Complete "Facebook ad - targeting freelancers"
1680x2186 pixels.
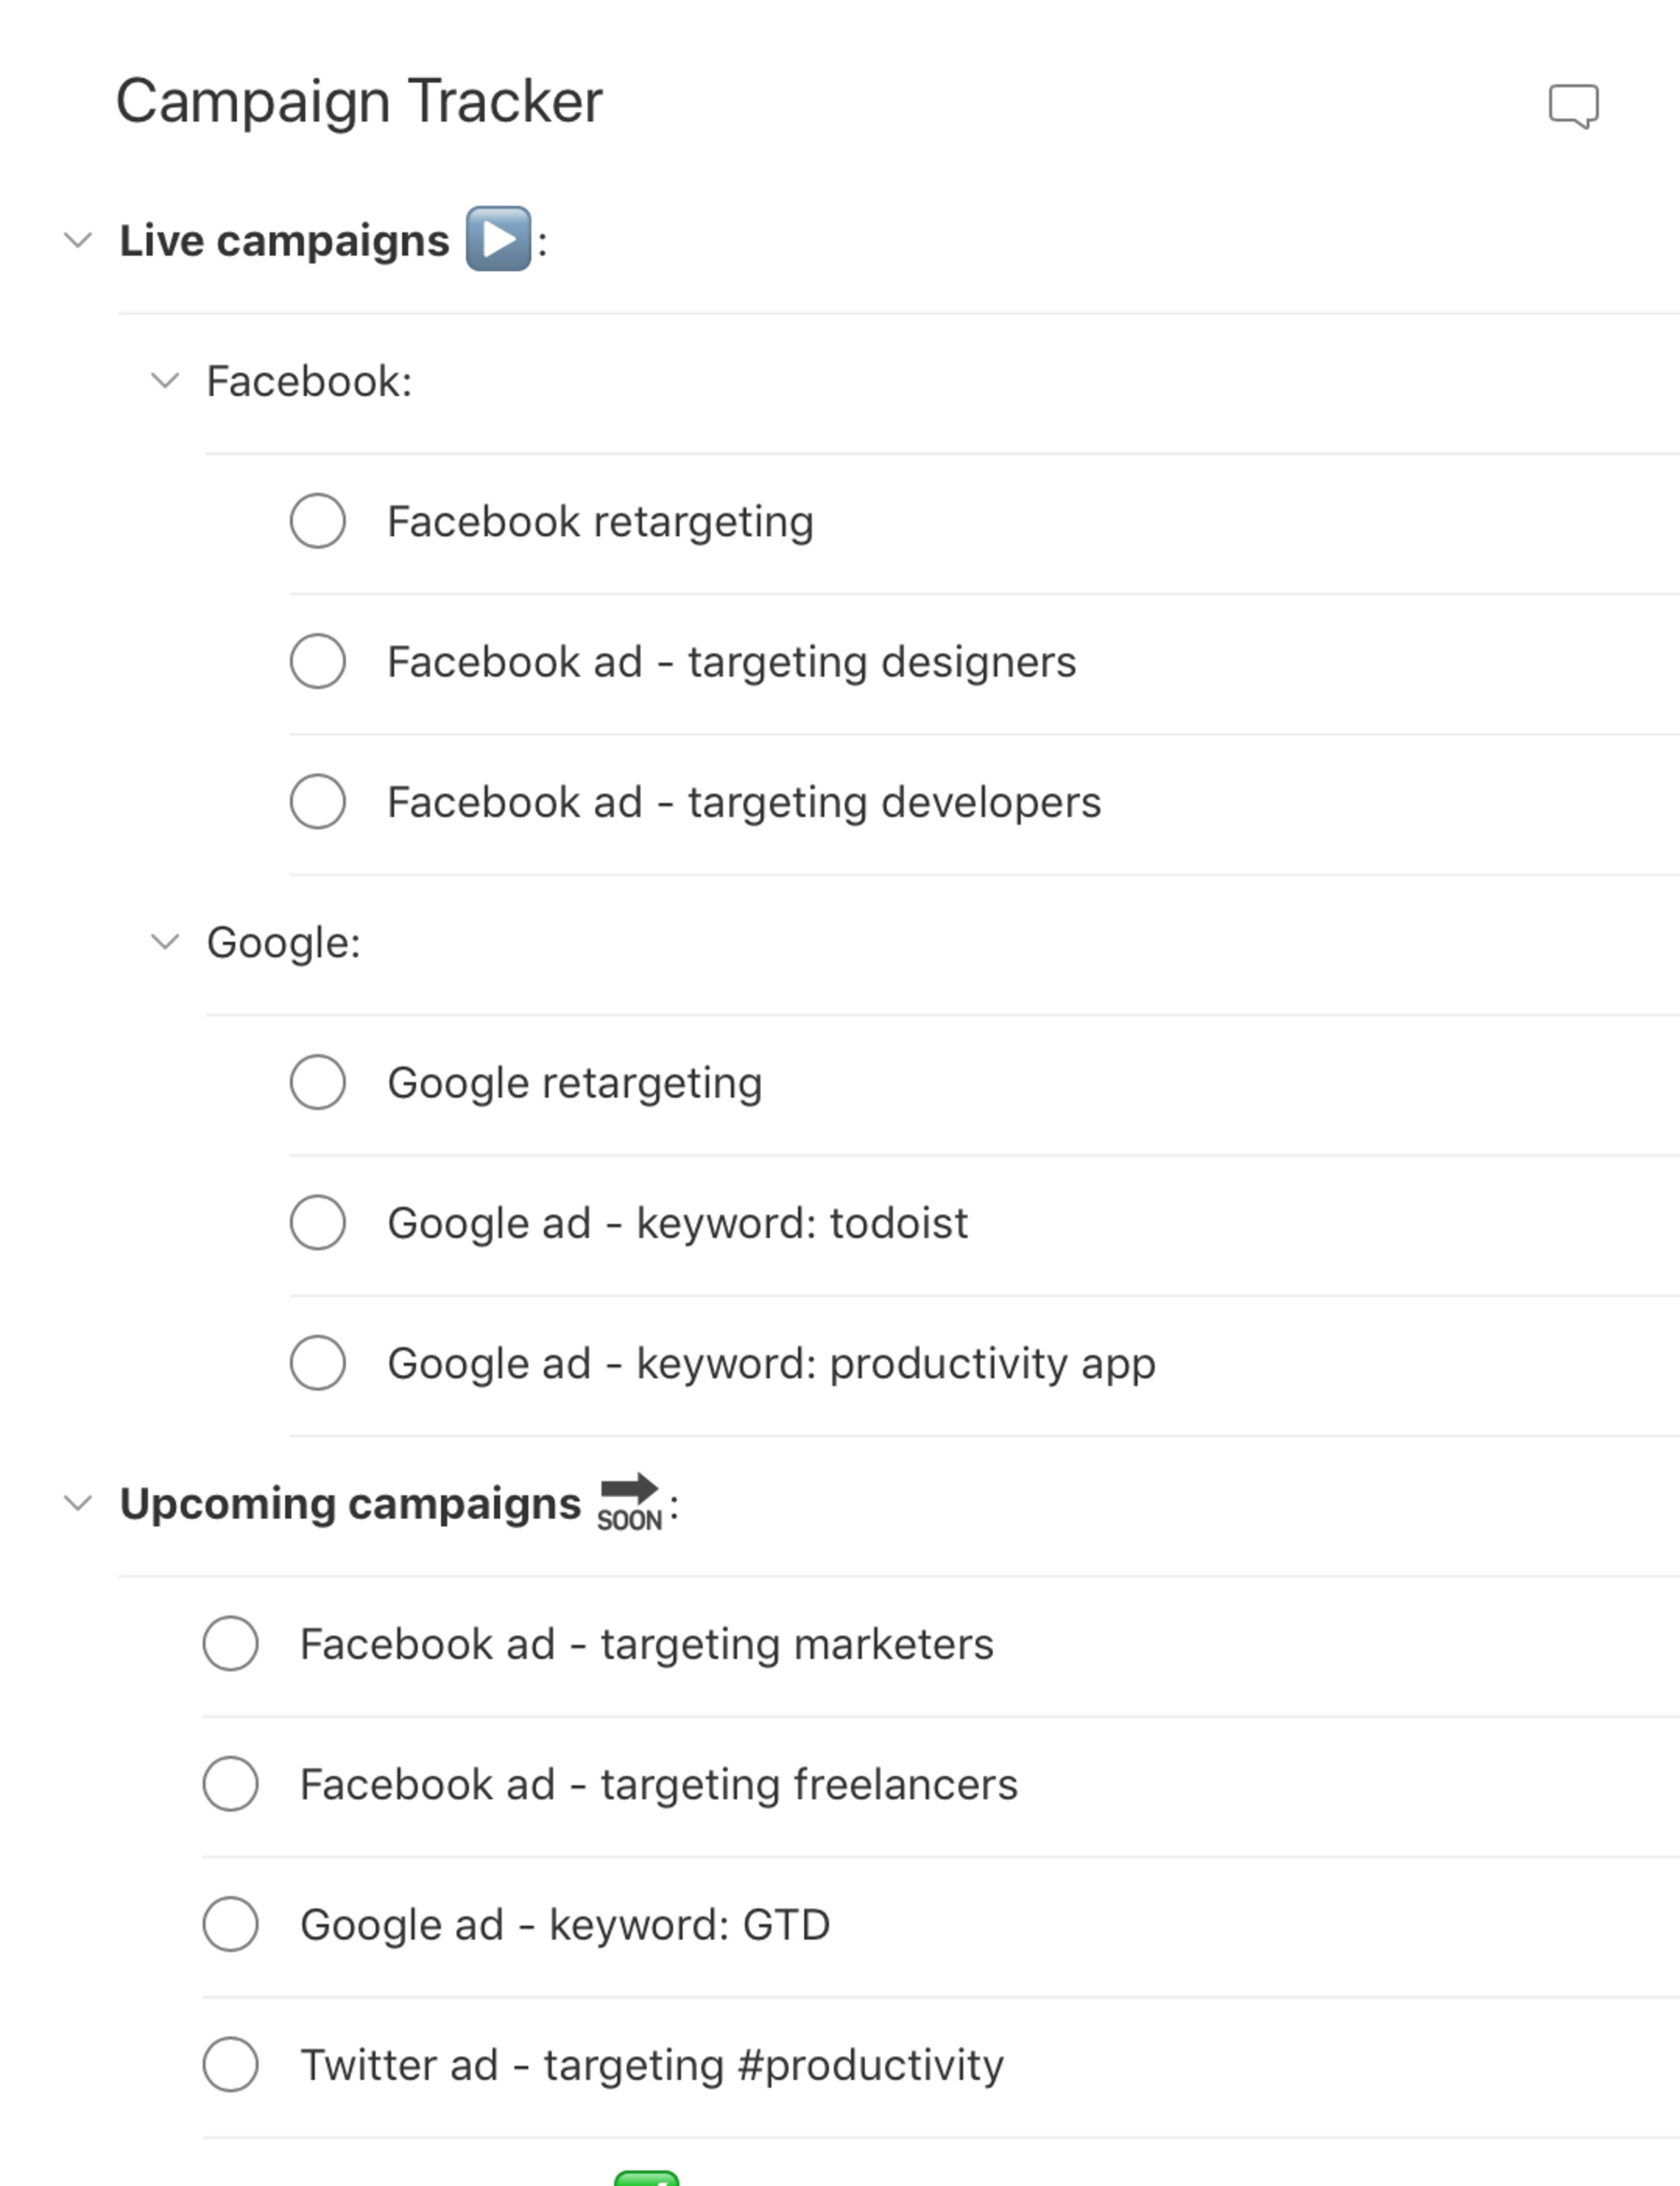click(231, 1784)
